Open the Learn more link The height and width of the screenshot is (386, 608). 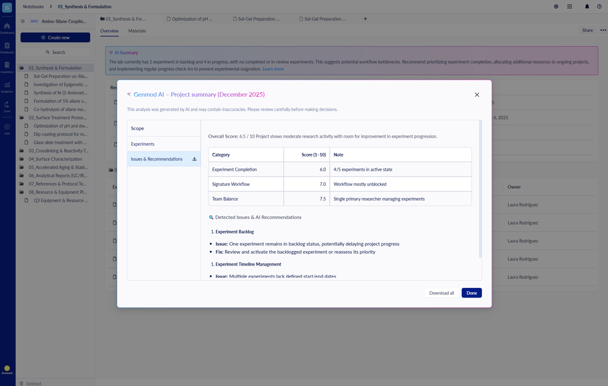[x=273, y=69]
